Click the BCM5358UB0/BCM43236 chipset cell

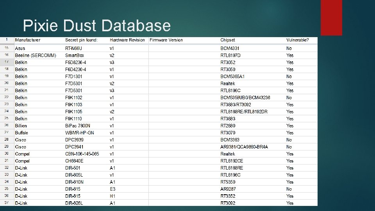[245, 98]
